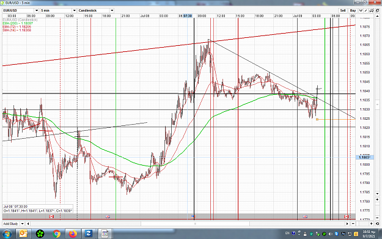Select the SMA (14) legend label
The image size is (382, 239).
17,30
